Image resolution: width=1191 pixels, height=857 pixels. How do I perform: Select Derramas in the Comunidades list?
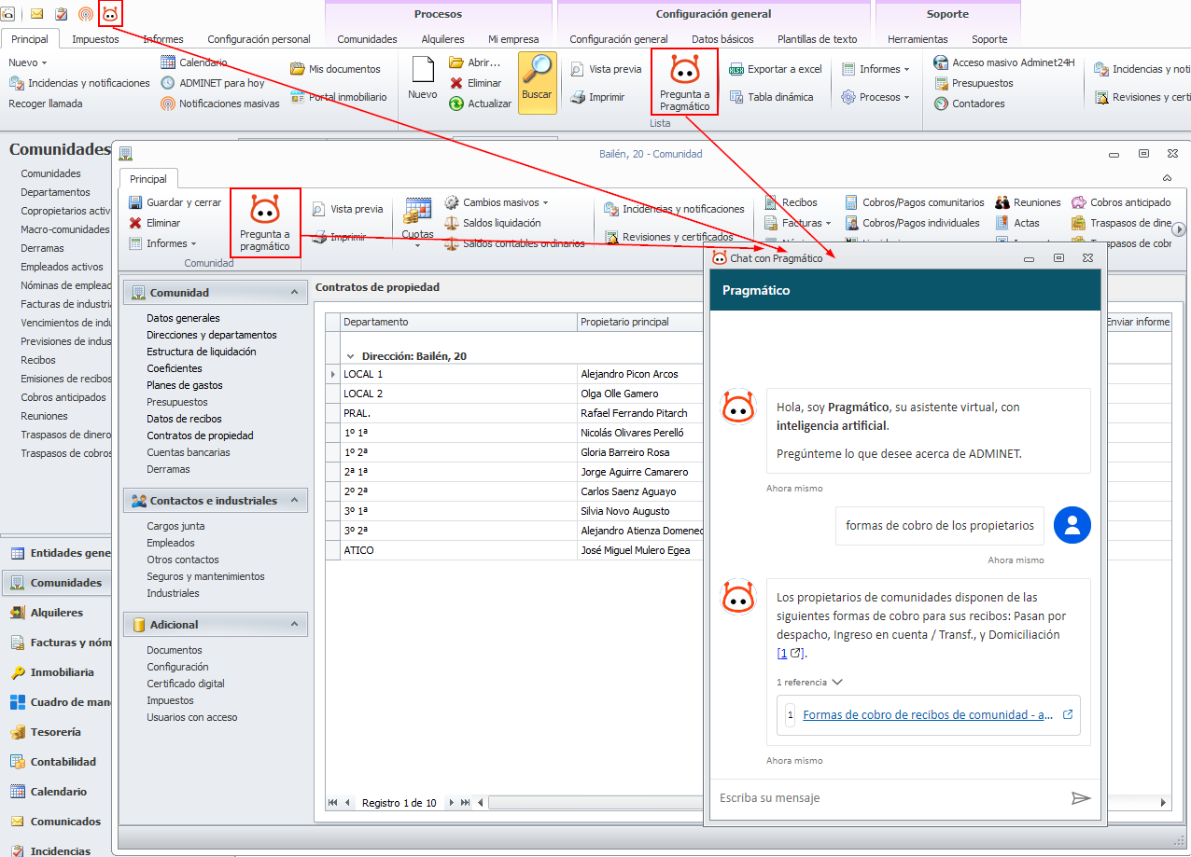[42, 248]
